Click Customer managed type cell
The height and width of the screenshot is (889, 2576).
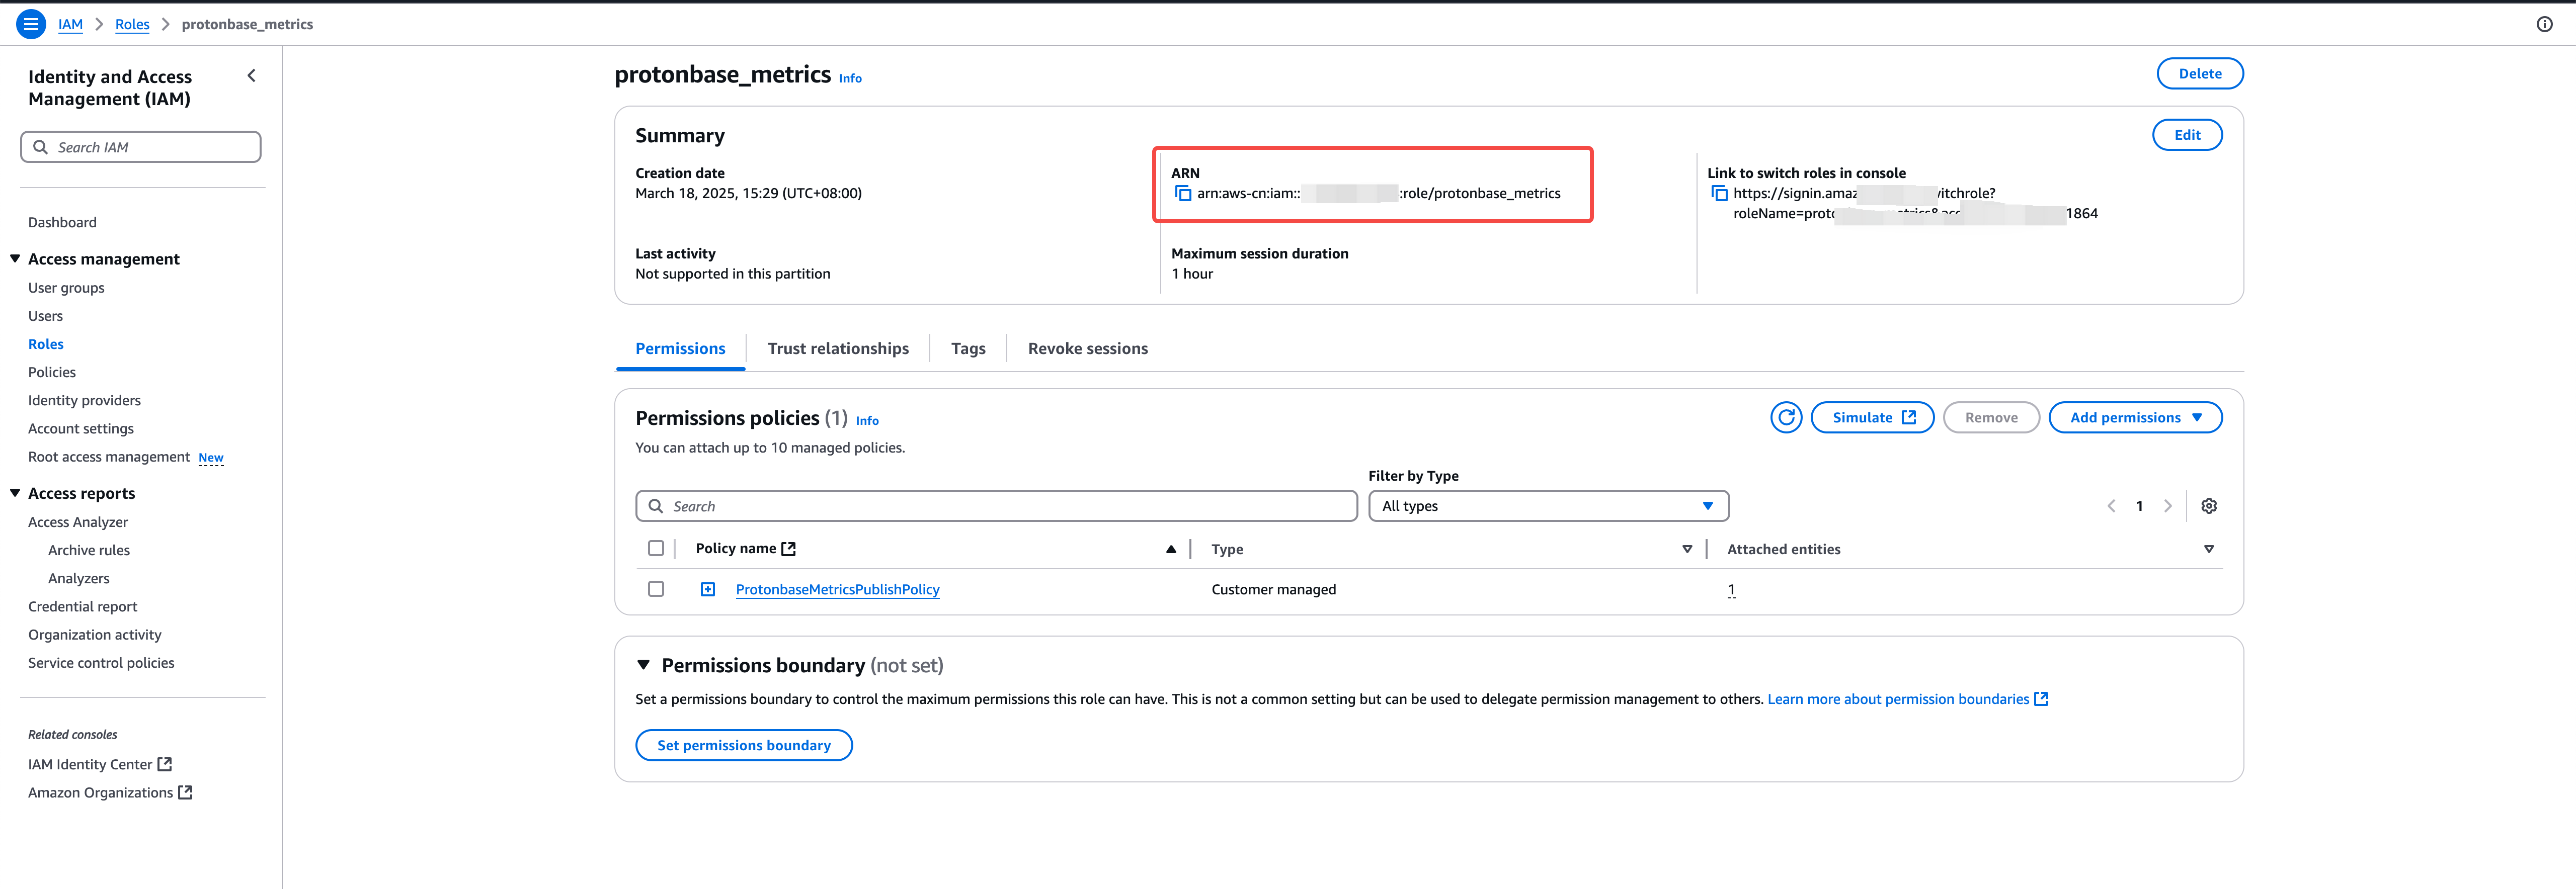click(1273, 589)
